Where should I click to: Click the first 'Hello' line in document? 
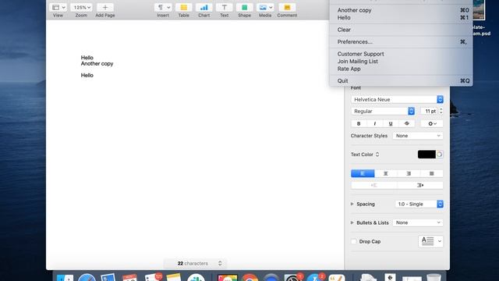(87, 58)
